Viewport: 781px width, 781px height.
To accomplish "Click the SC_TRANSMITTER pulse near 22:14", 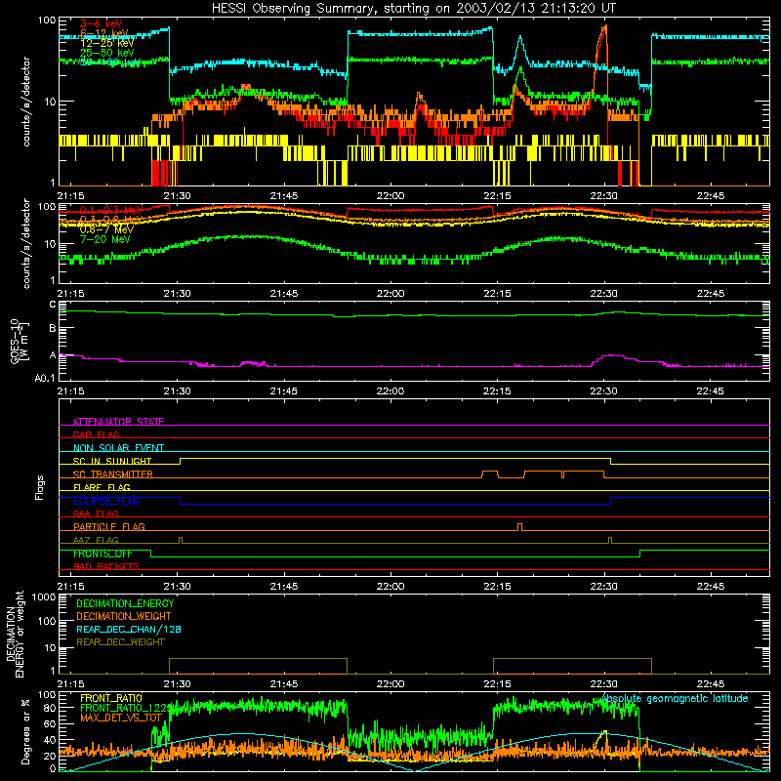I will 490,474.
